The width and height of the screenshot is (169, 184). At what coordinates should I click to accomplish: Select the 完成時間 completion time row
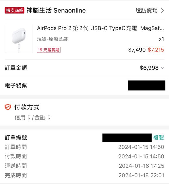(84, 175)
